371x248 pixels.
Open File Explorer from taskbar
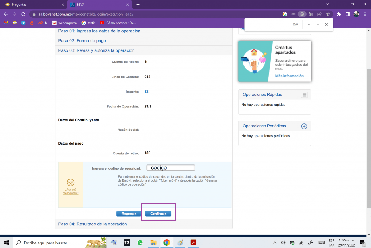point(153,243)
